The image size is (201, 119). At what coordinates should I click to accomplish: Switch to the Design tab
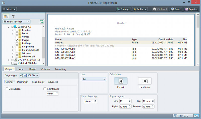tap(33, 69)
